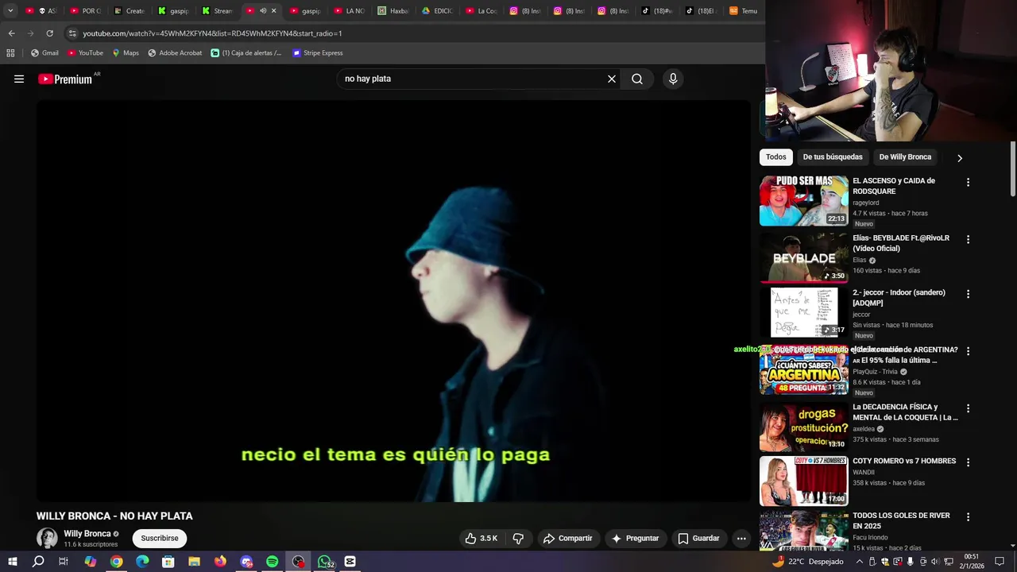Open options for TODOS LOS GOLES video

point(968,516)
